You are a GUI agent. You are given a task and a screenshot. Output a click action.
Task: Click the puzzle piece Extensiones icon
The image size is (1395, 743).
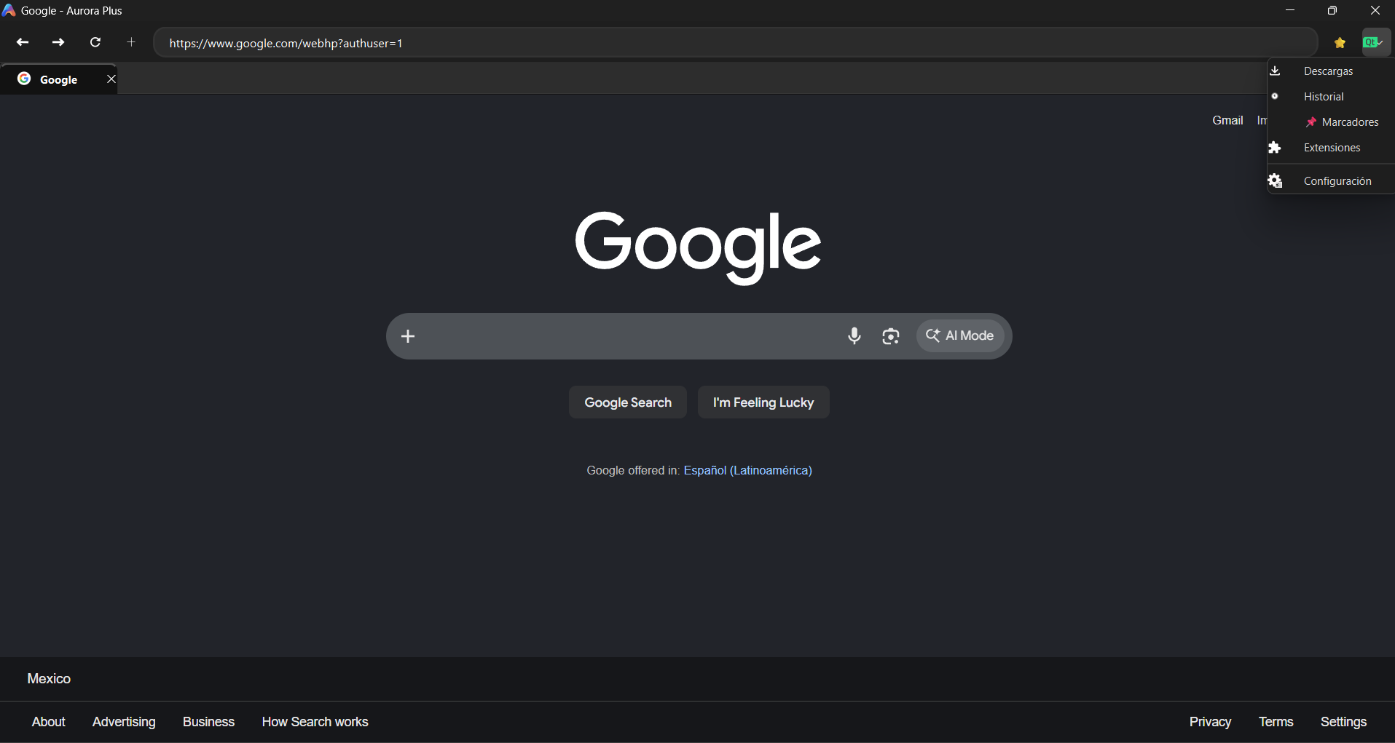coord(1275,147)
